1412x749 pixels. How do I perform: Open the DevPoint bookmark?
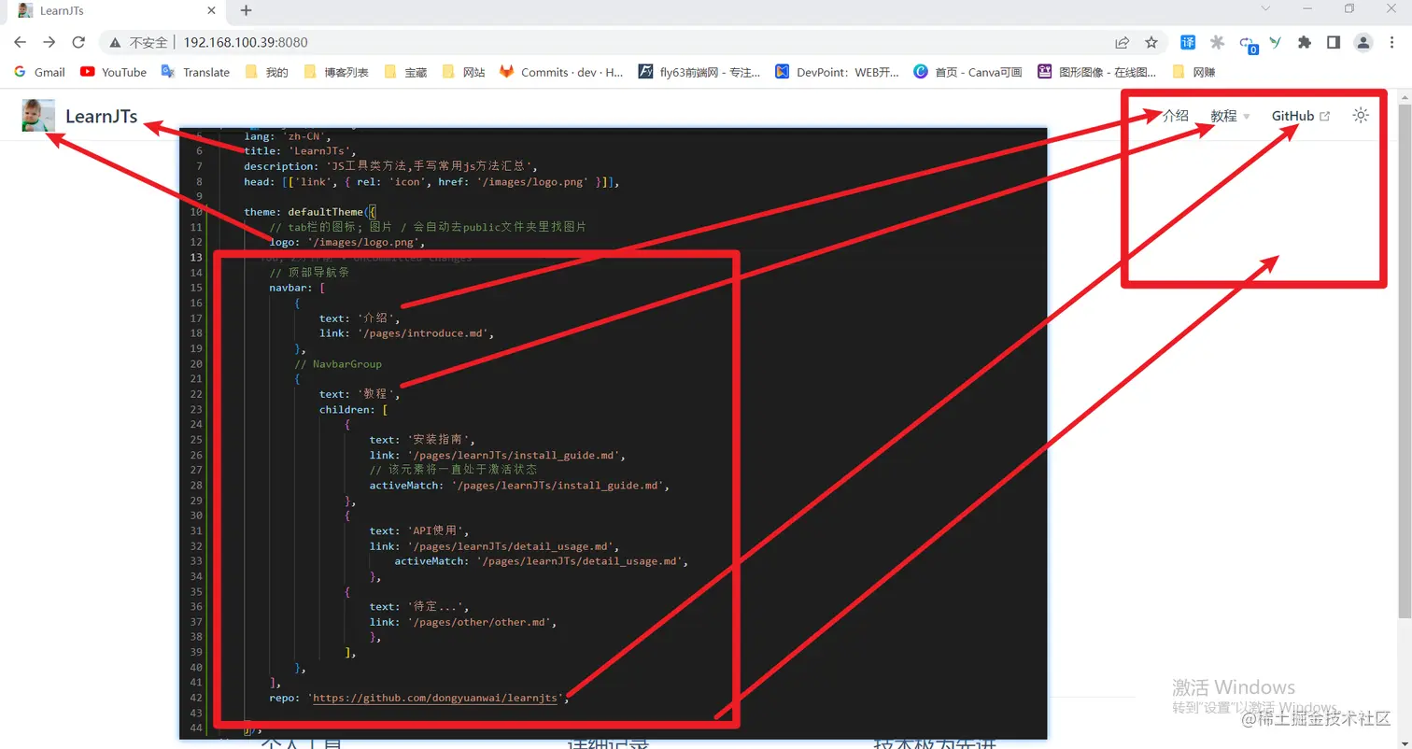[837, 72]
